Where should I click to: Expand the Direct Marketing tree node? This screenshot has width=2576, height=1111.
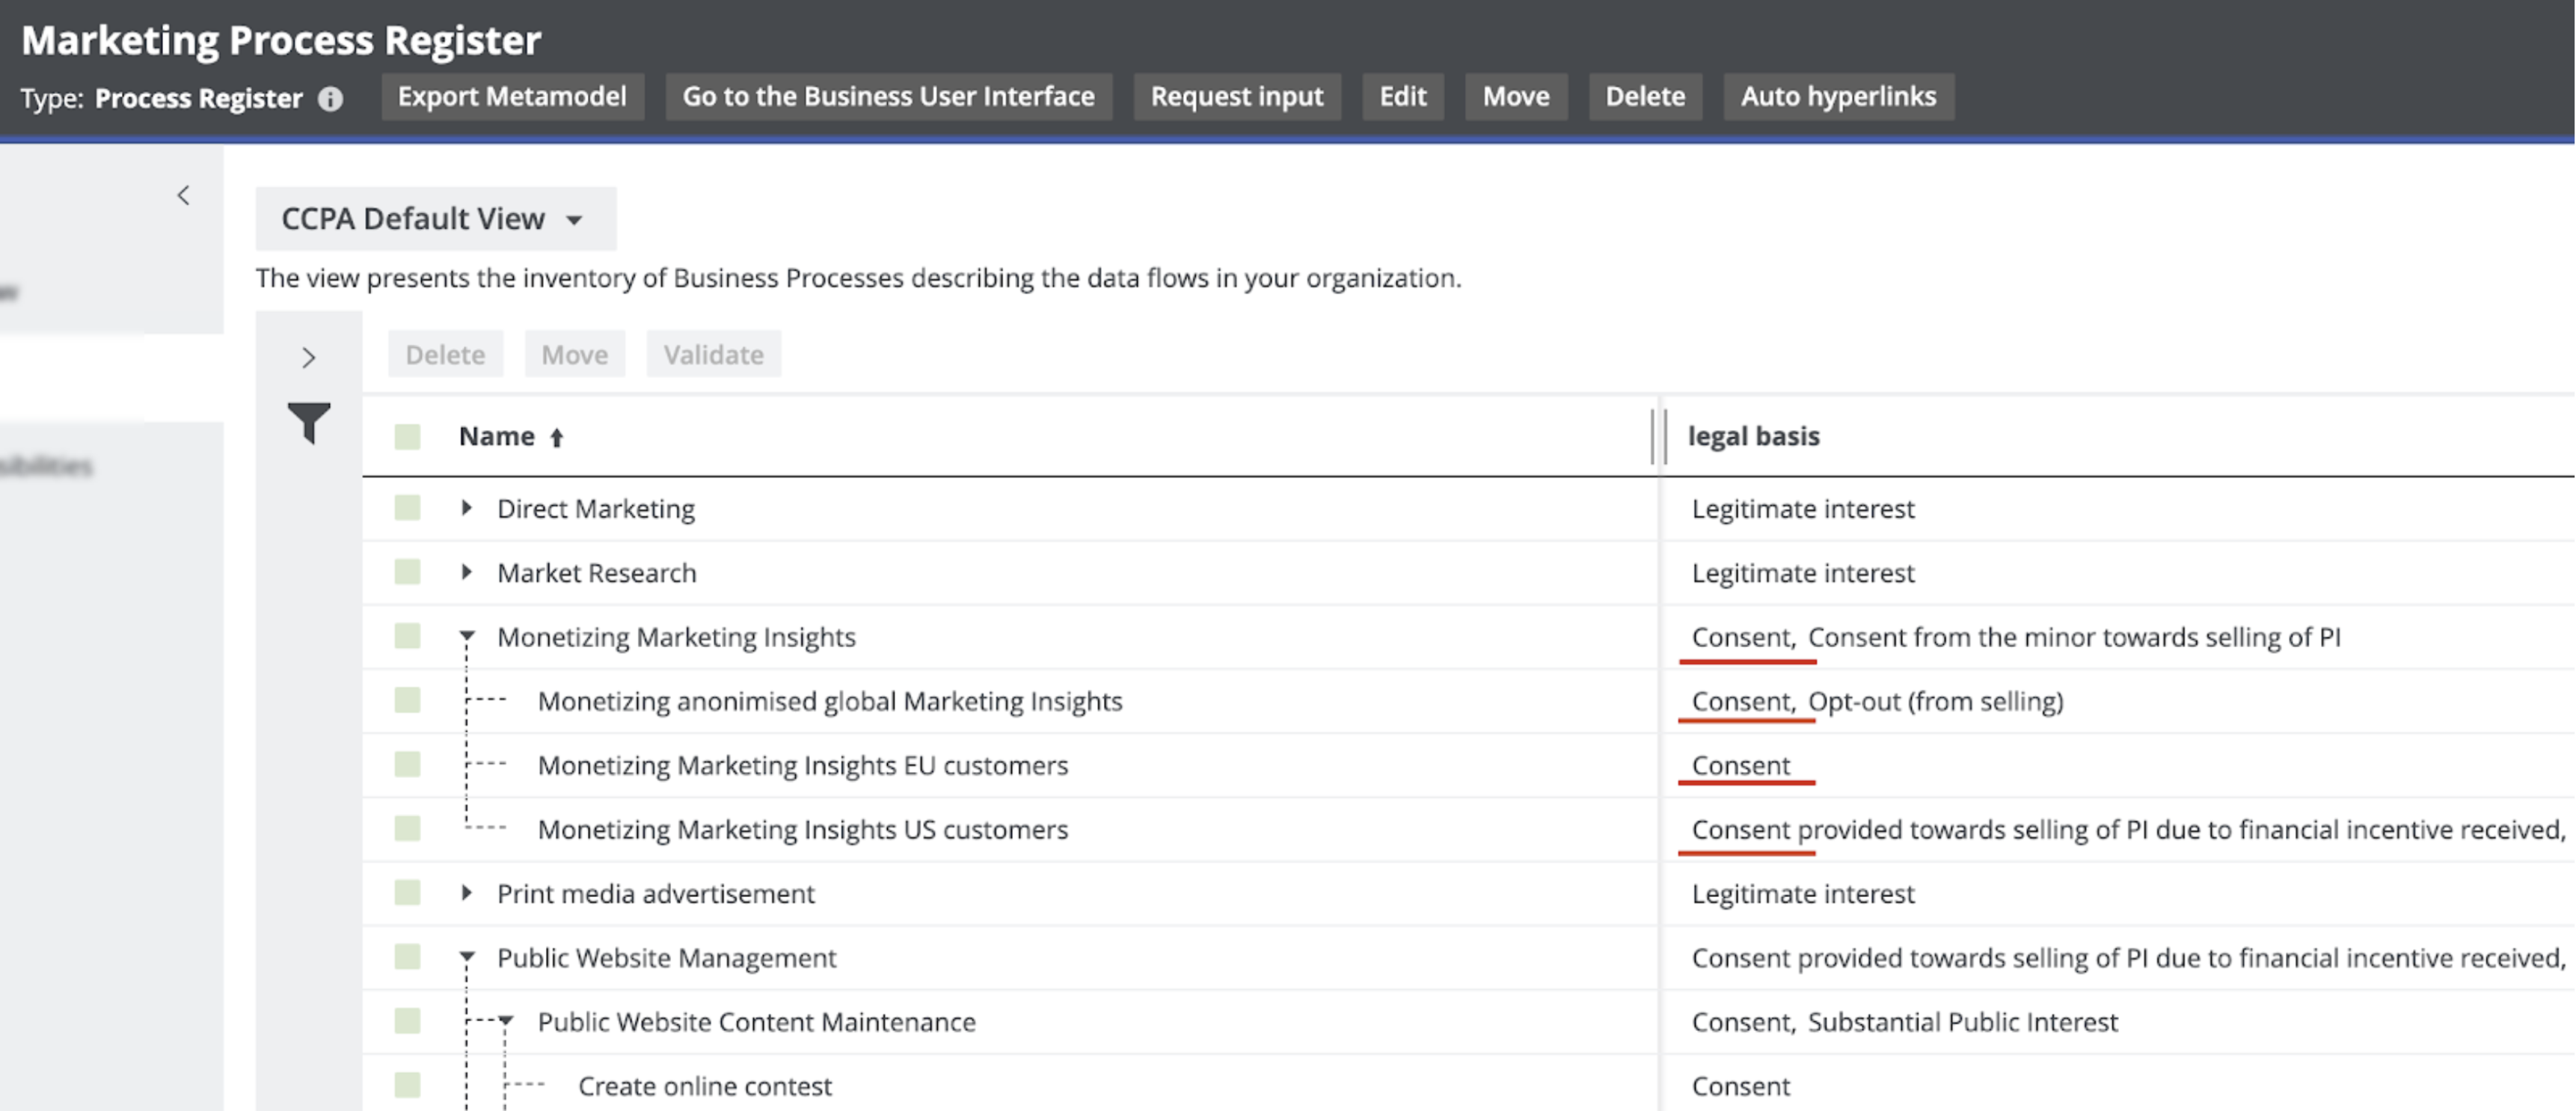tap(466, 508)
